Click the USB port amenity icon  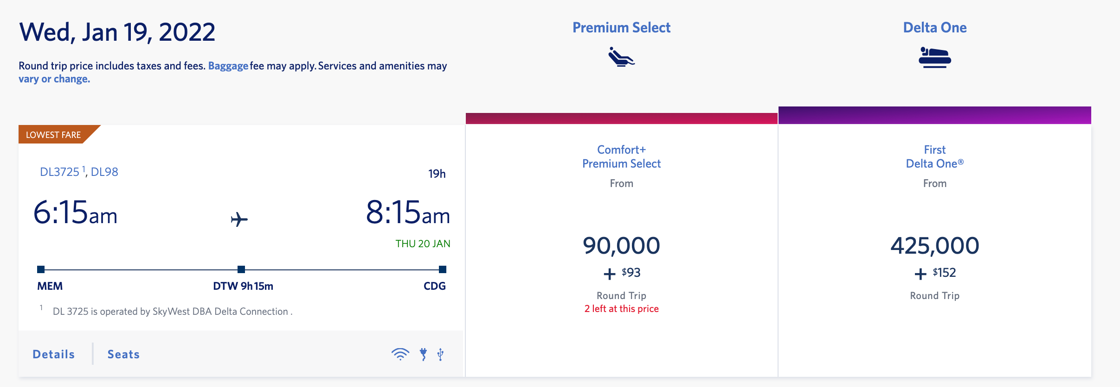coord(440,354)
